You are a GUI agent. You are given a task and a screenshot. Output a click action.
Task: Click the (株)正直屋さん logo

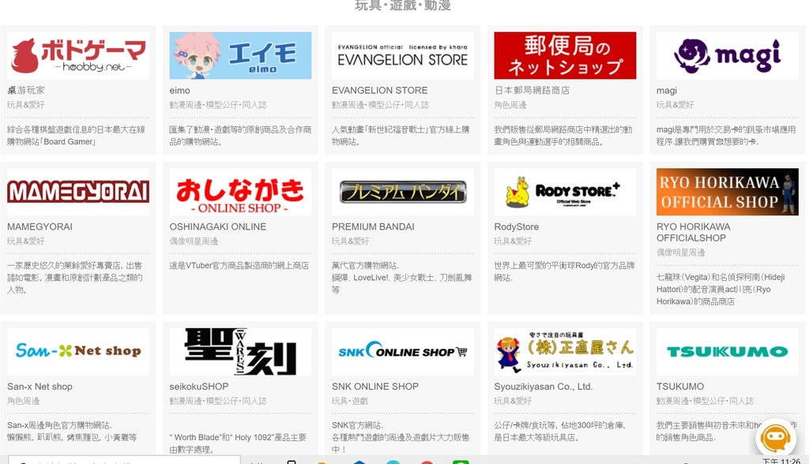[x=565, y=352]
